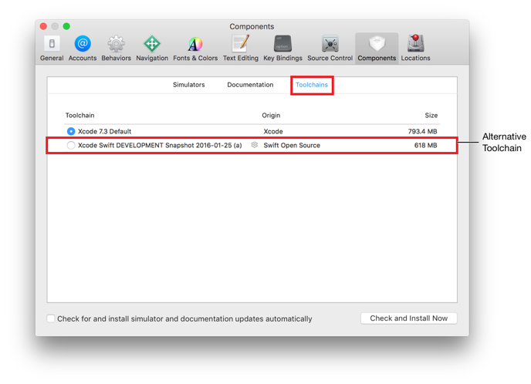Screen dimensions: 531x384
Task: Select the Xcode 7.3 Default radio button
Action: 71,131
